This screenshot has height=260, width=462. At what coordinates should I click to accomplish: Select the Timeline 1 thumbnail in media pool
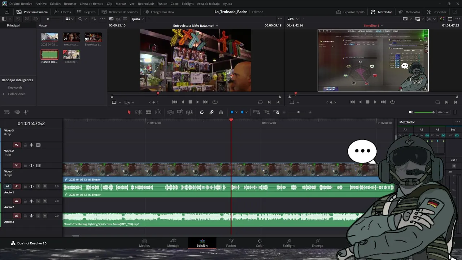click(x=71, y=55)
